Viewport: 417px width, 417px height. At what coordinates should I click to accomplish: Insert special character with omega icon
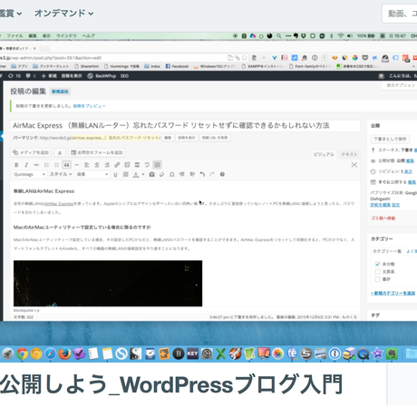point(172,174)
